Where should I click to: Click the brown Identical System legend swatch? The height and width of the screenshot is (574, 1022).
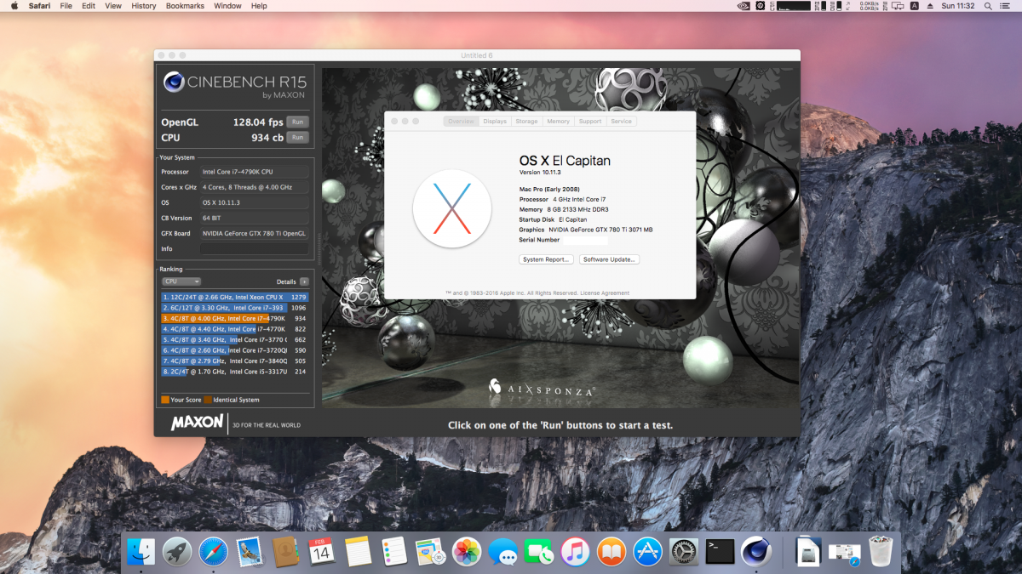[x=208, y=400]
